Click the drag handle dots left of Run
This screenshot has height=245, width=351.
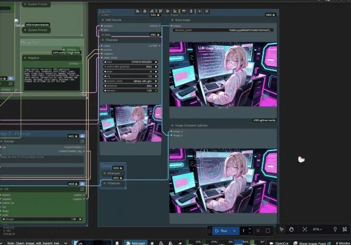point(209,231)
